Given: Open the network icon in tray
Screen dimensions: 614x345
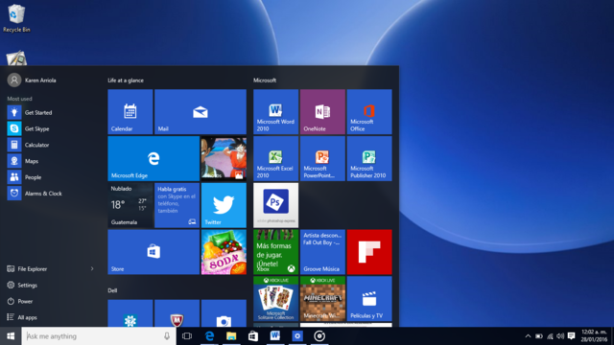Looking at the screenshot, I should tap(550, 336).
